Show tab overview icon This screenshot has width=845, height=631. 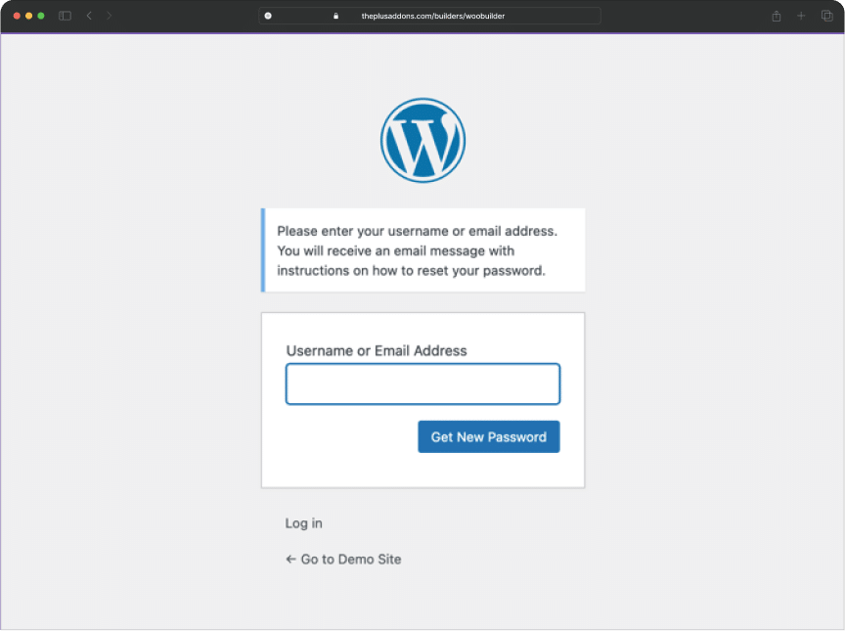(826, 16)
